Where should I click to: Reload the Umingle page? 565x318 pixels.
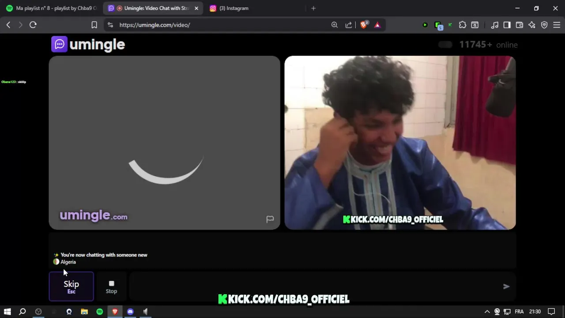pyautogui.click(x=33, y=25)
